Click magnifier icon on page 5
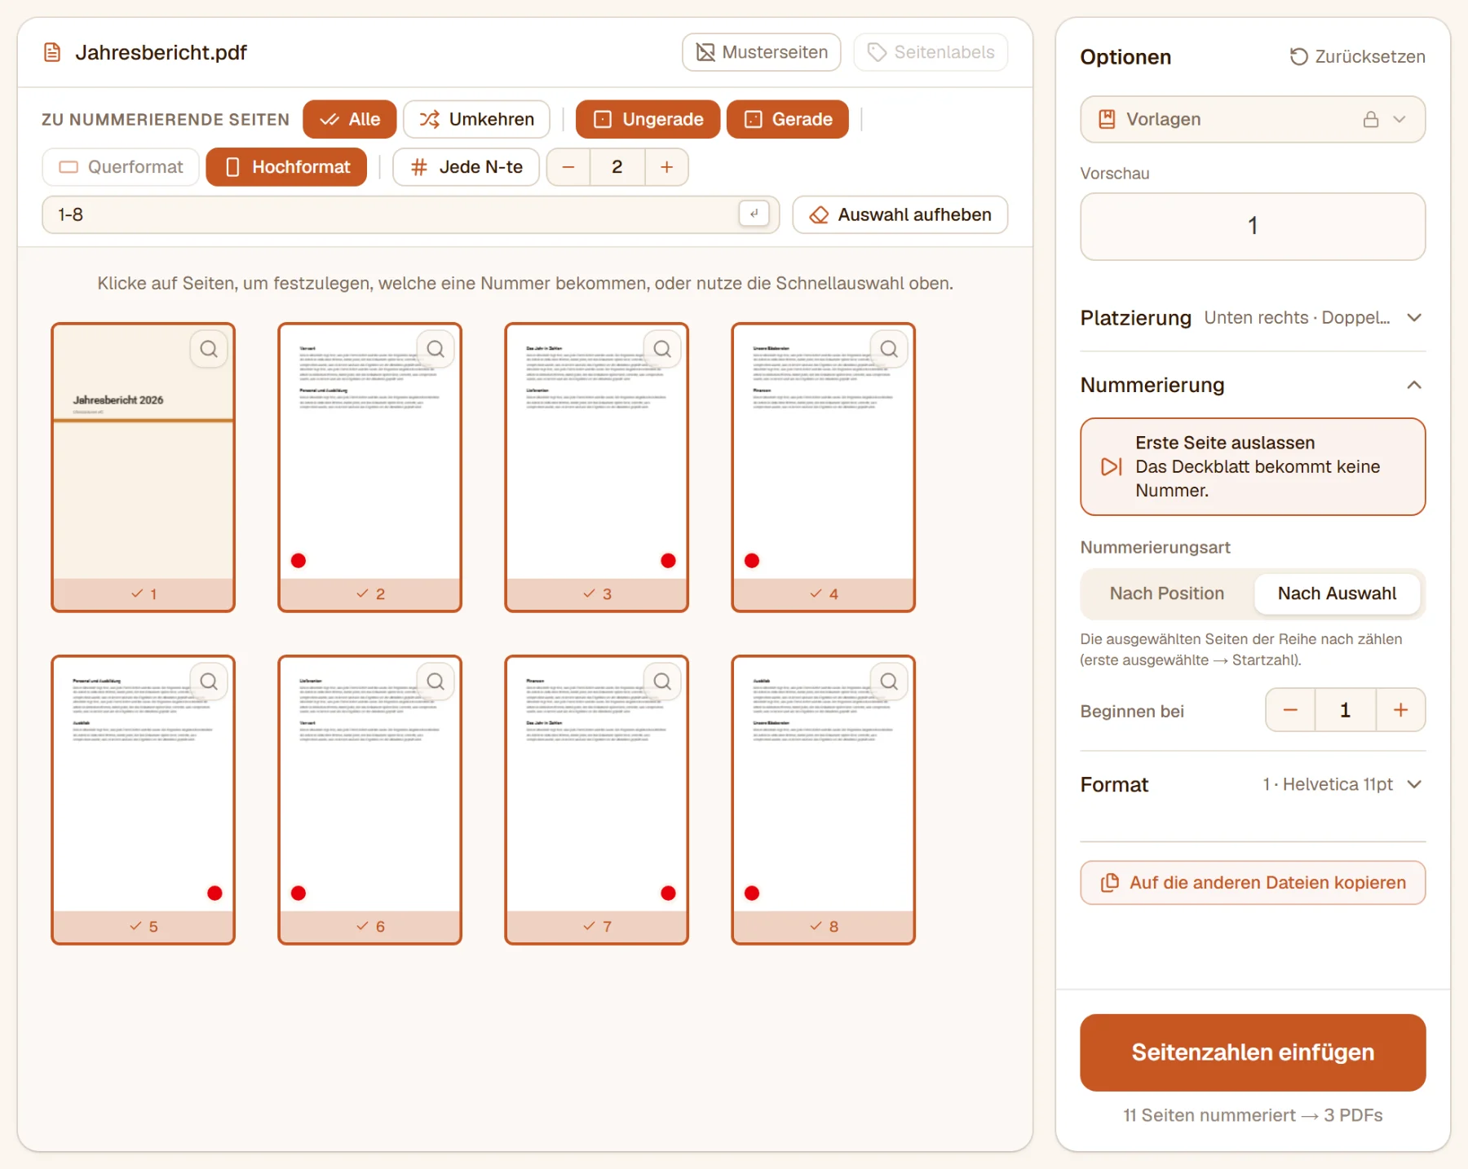Screen dimensions: 1468x1169 coord(209,682)
